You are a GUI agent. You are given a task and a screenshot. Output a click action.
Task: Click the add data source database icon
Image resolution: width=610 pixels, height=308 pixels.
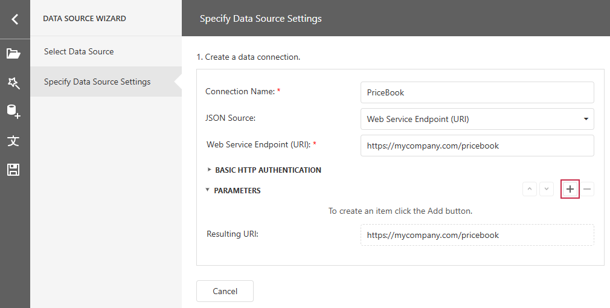coord(14,112)
